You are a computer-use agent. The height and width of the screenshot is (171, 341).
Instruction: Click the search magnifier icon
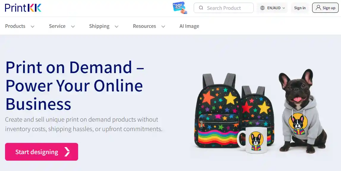201,8
